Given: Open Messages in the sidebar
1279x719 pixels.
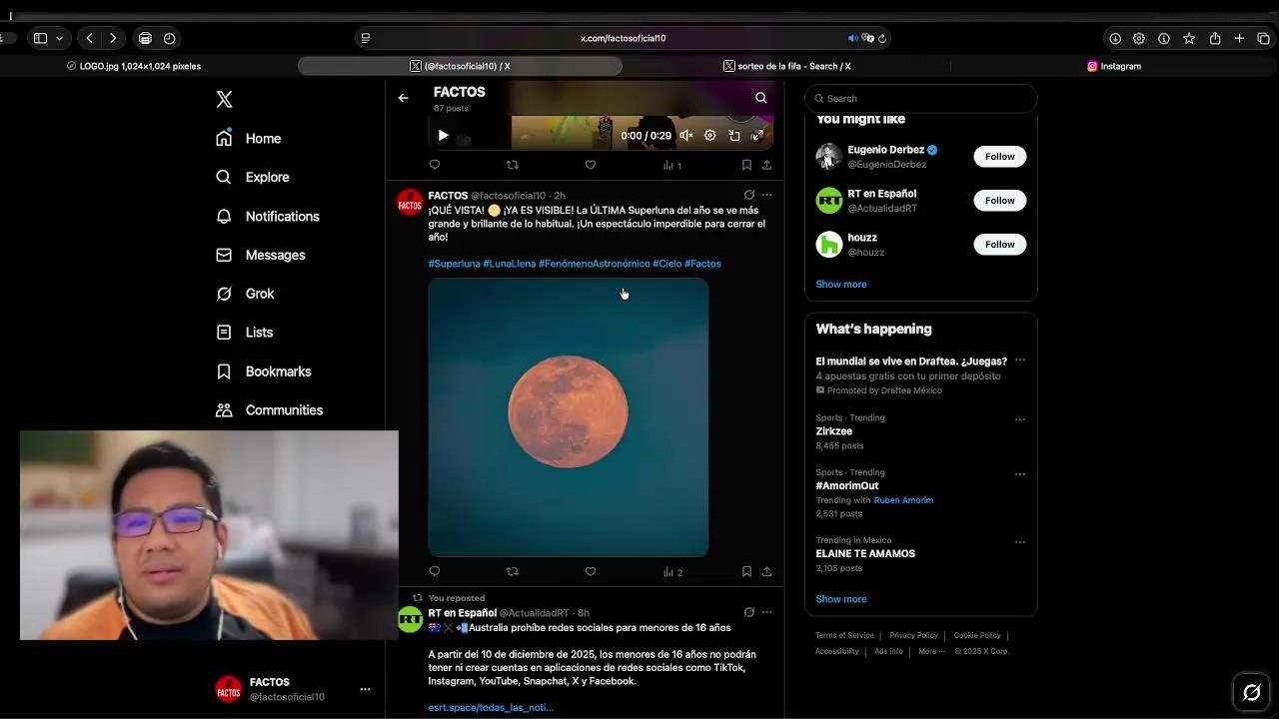Looking at the screenshot, I should 261,255.
